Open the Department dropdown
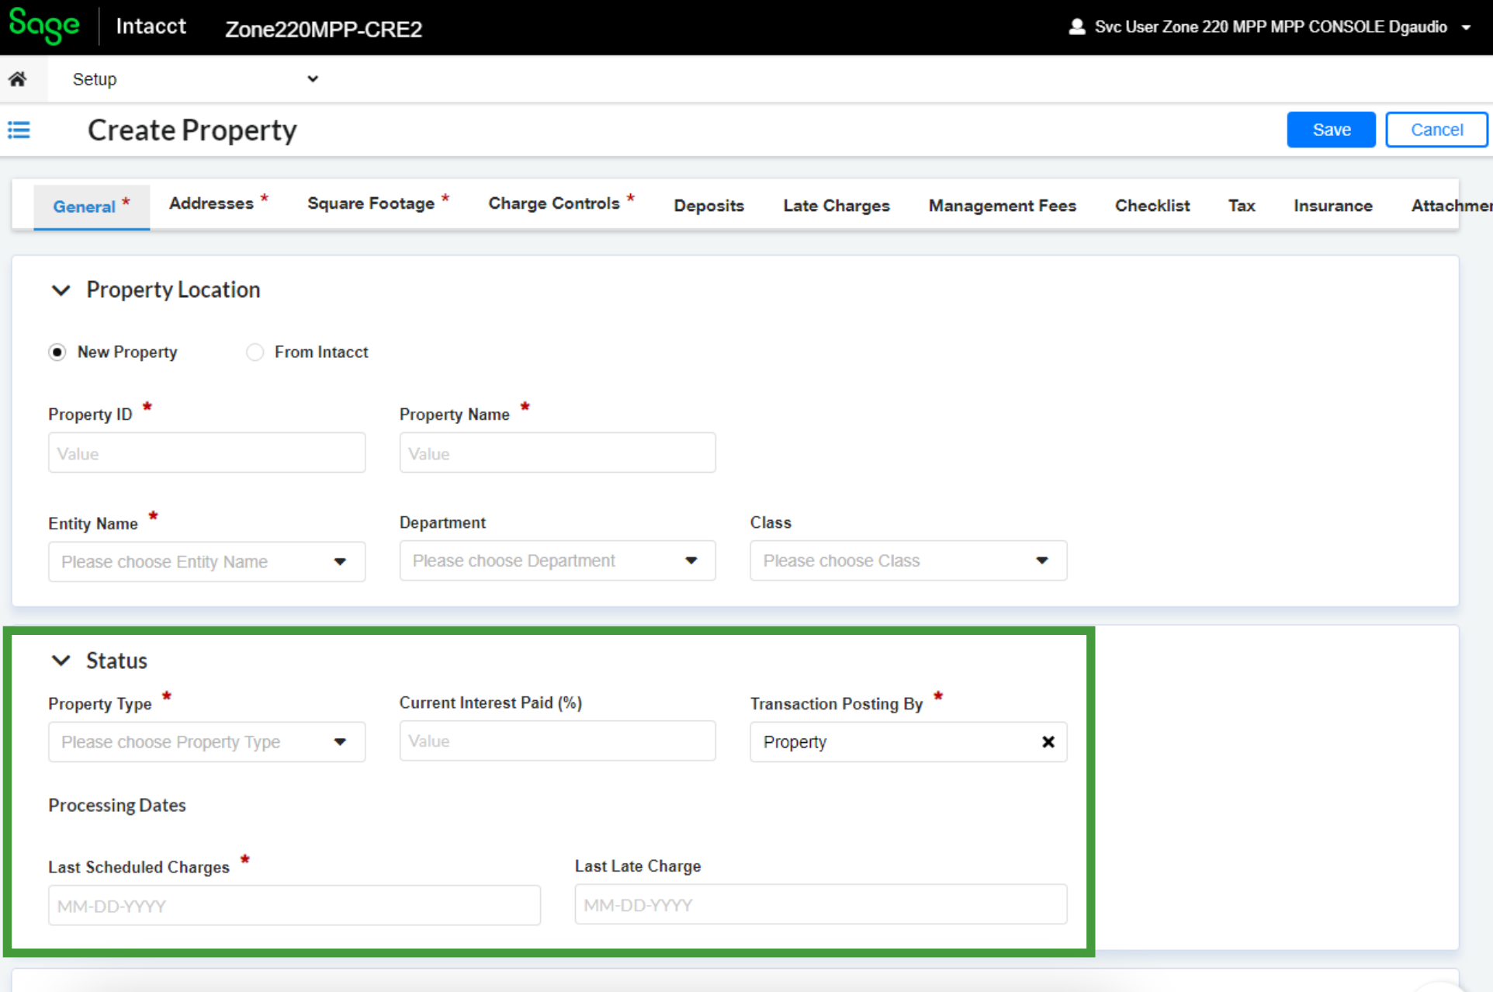Screen dimensions: 1493x992 click(x=557, y=560)
